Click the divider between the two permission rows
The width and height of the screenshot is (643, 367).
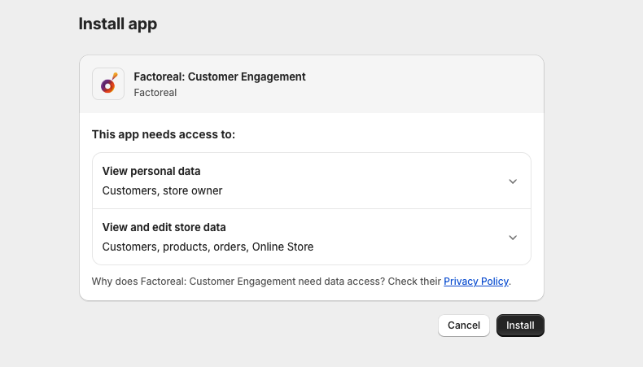point(311,209)
